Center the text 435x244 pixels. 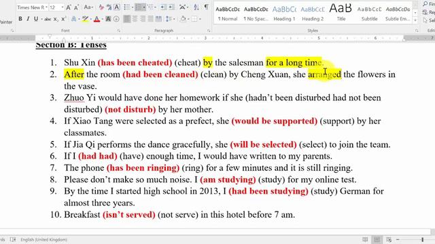coord(135,19)
